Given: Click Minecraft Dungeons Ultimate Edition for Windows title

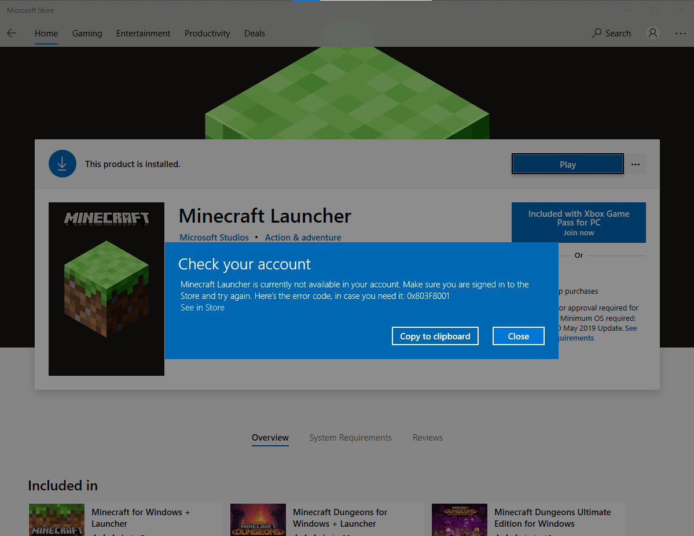Looking at the screenshot, I should tap(552, 518).
